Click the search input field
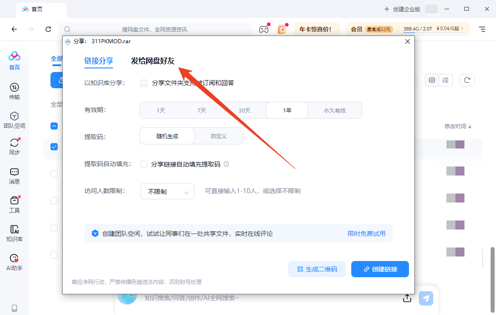Screen dimensions: 496x315 tap(158, 29)
